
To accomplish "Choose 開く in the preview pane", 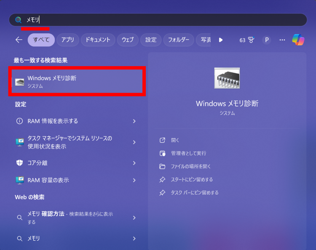I will pyautogui.click(x=175, y=140).
